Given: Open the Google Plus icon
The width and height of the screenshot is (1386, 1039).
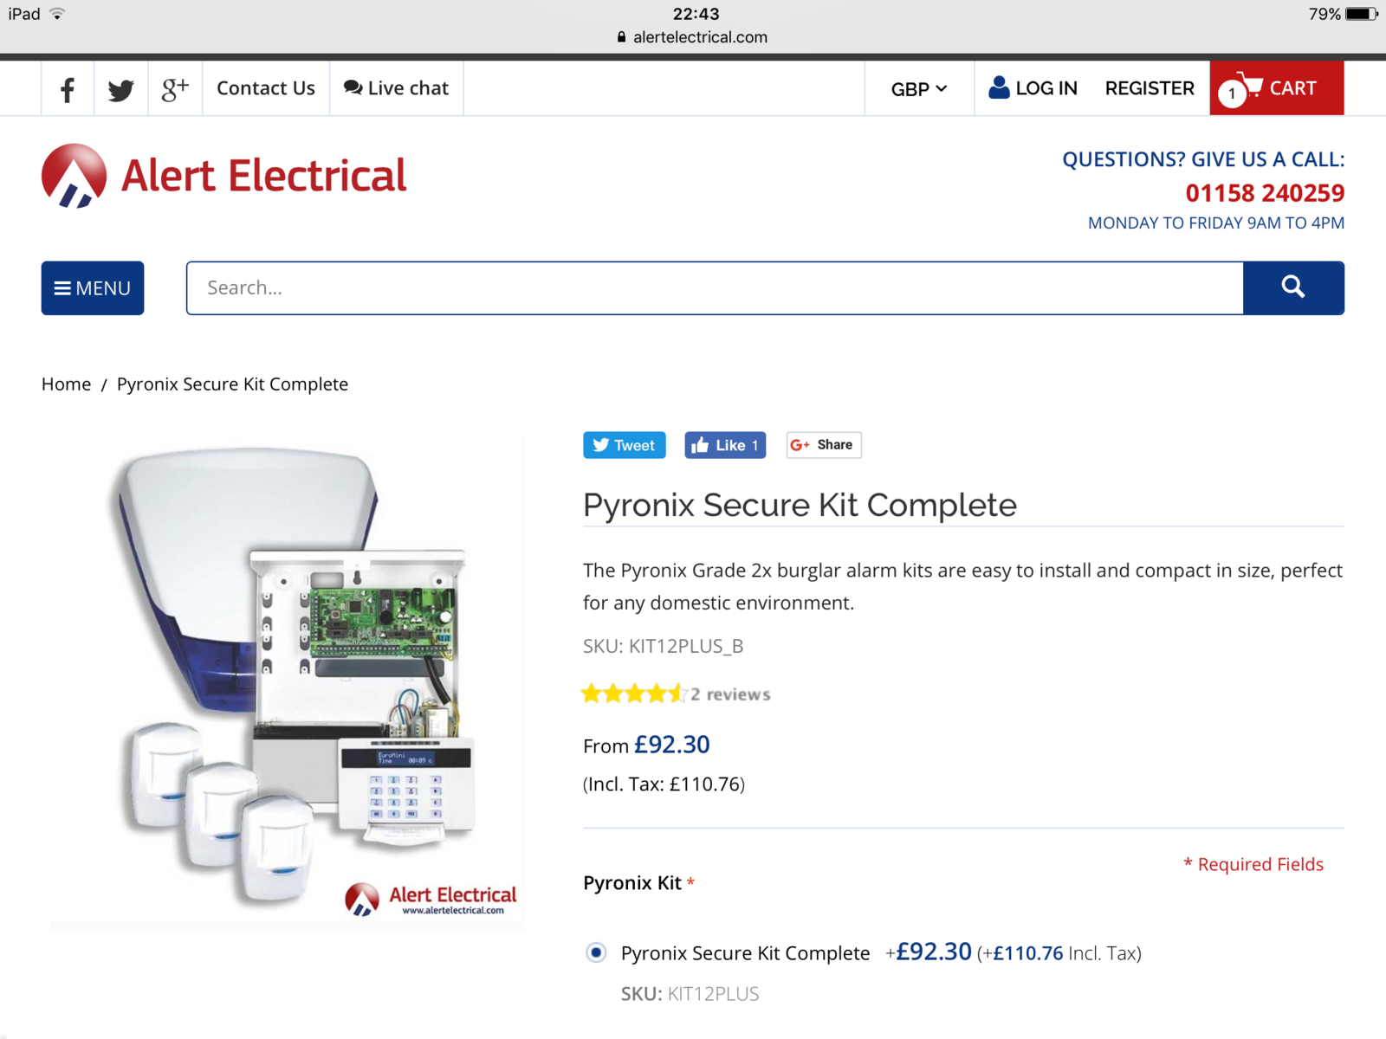Looking at the screenshot, I should [175, 88].
